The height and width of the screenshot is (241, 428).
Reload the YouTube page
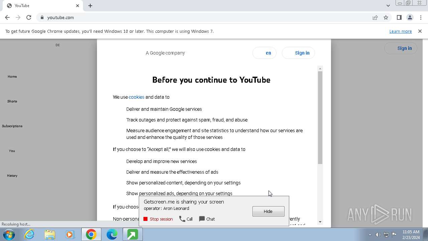point(29,17)
